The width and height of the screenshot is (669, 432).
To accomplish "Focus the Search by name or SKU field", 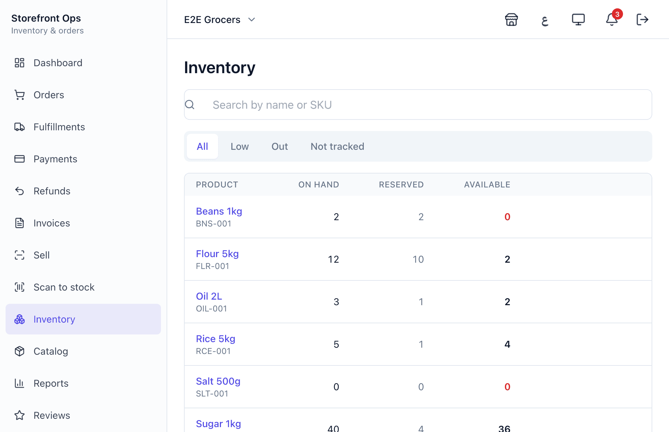I will [418, 105].
